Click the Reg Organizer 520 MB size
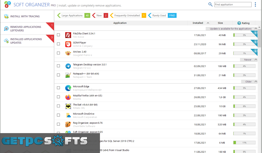 point(222,125)
